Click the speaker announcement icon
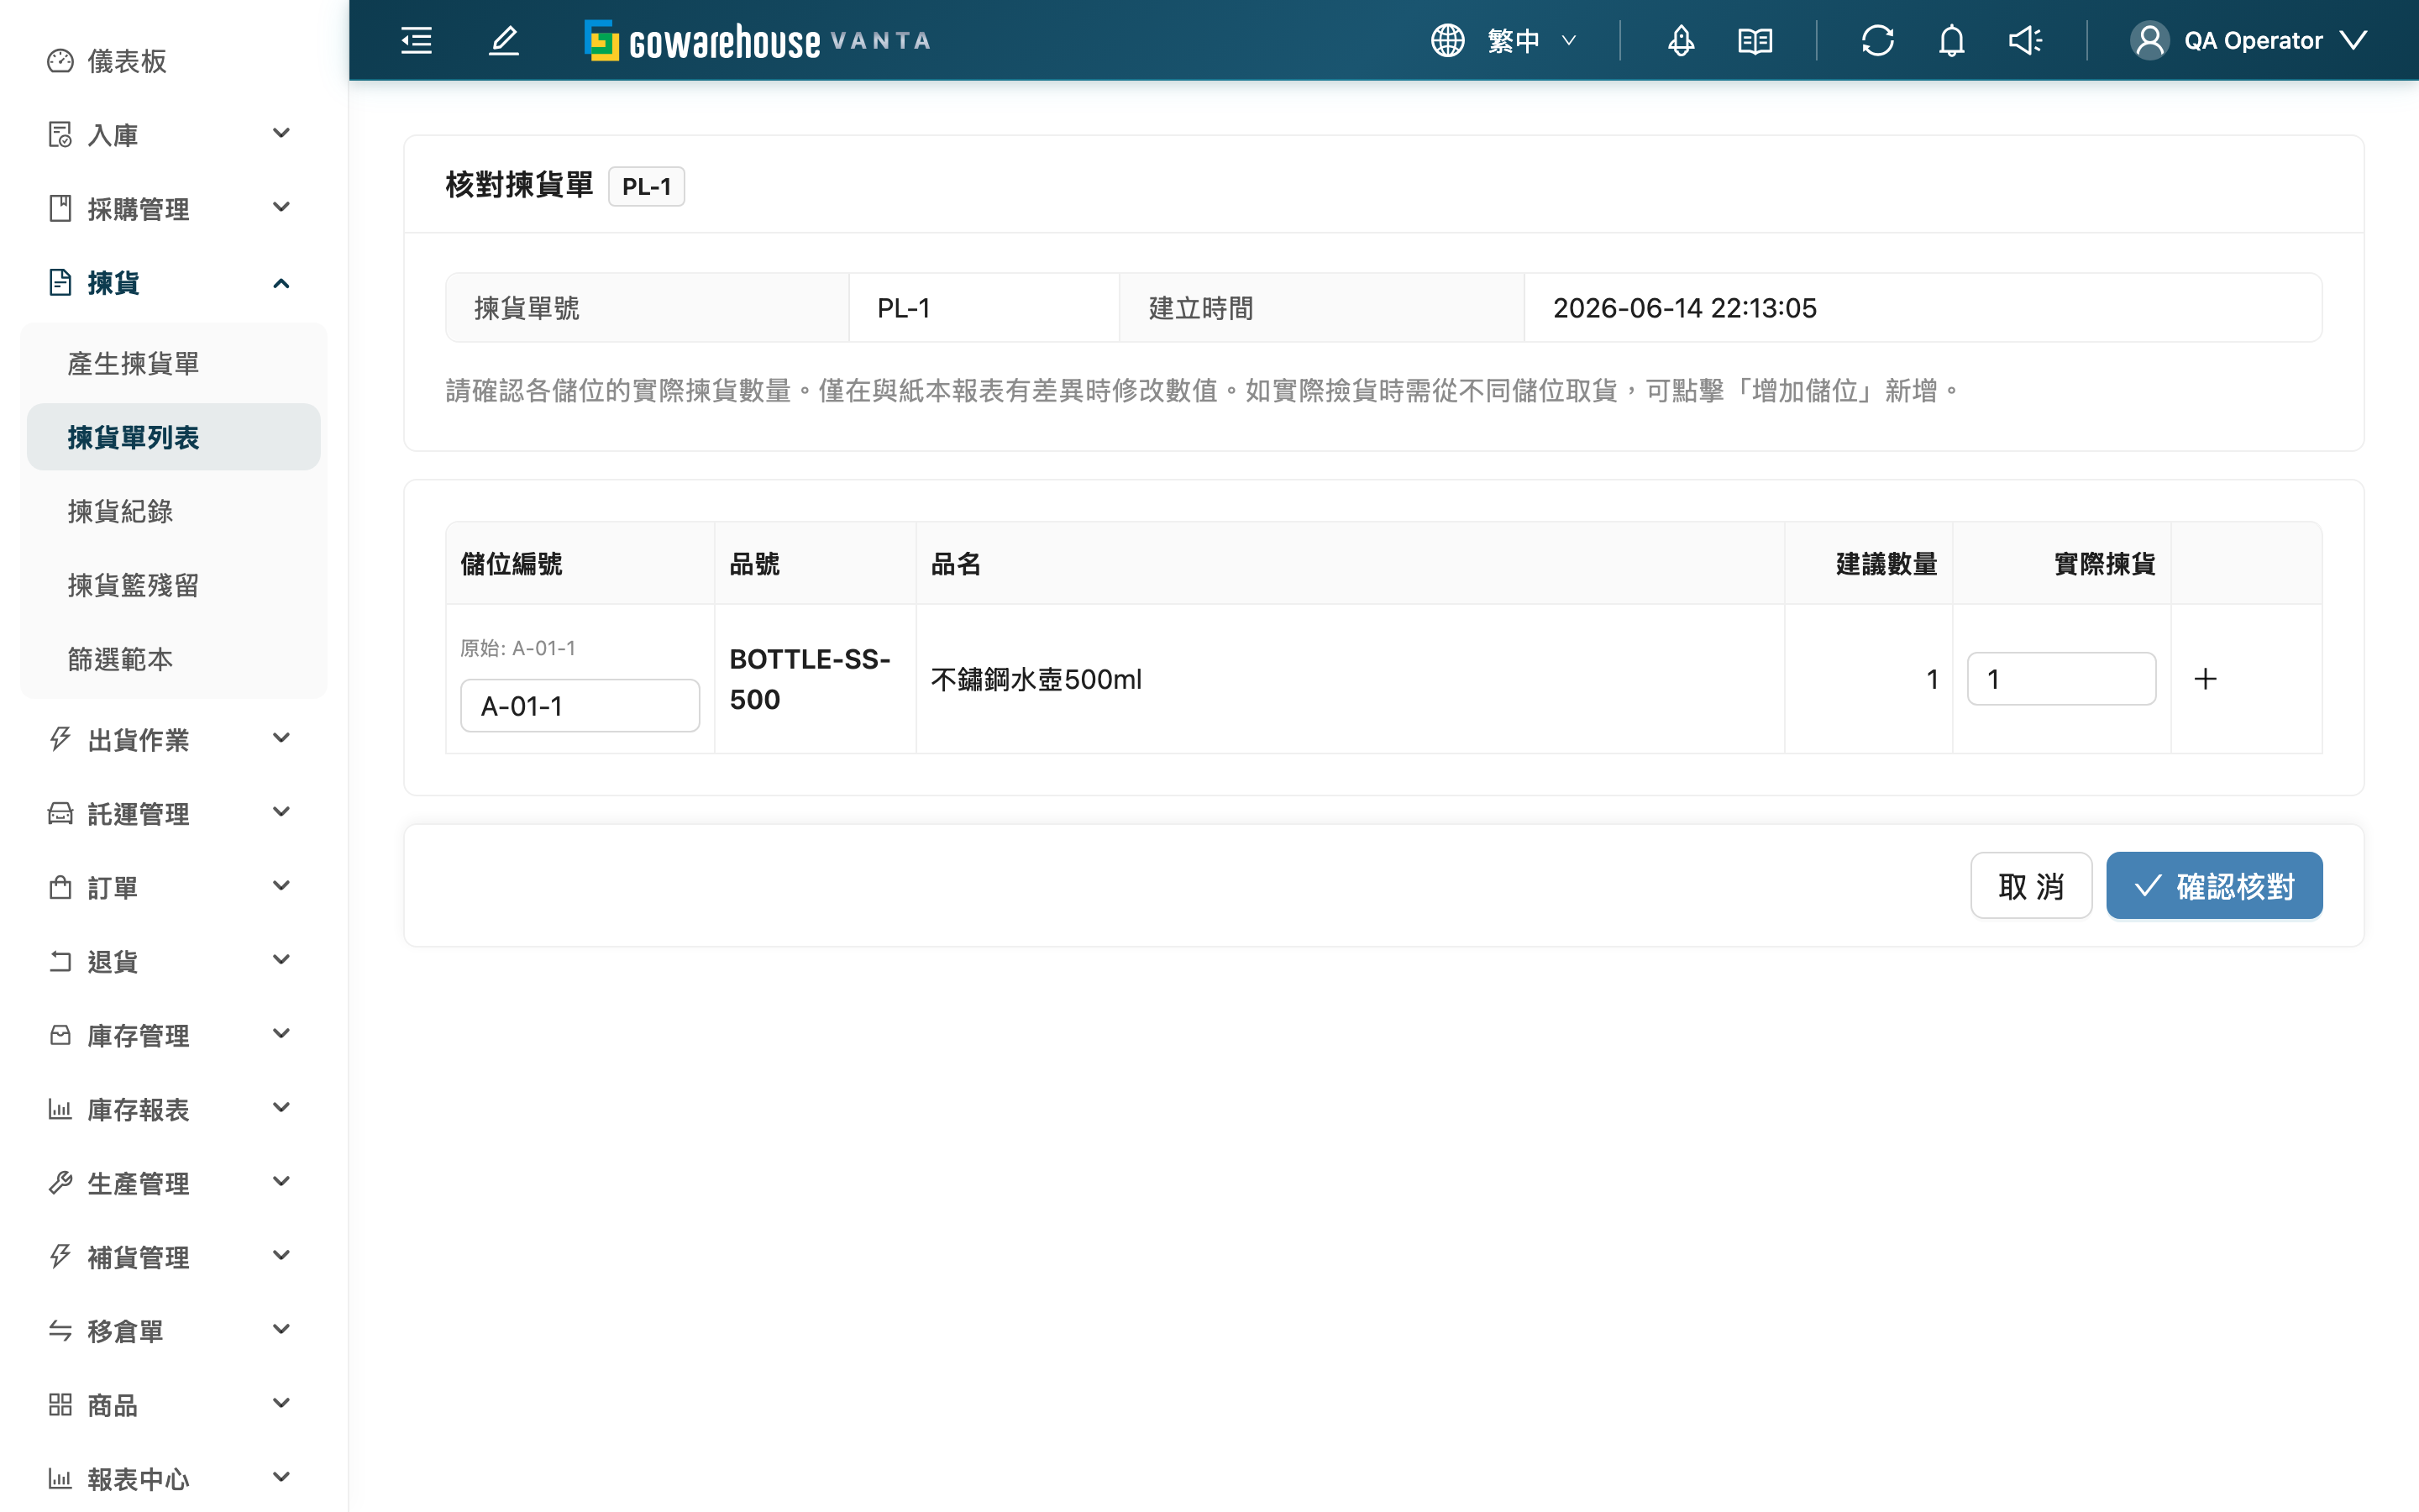Viewport: 2419px width, 1512px height. click(2025, 41)
